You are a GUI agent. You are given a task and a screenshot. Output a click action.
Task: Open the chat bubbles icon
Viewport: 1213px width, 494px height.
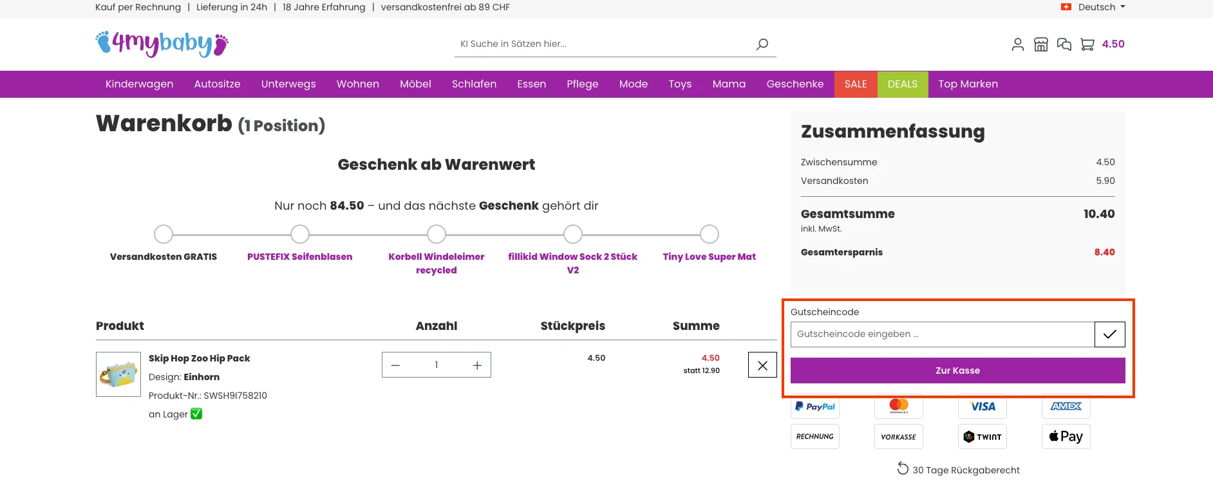pos(1064,44)
